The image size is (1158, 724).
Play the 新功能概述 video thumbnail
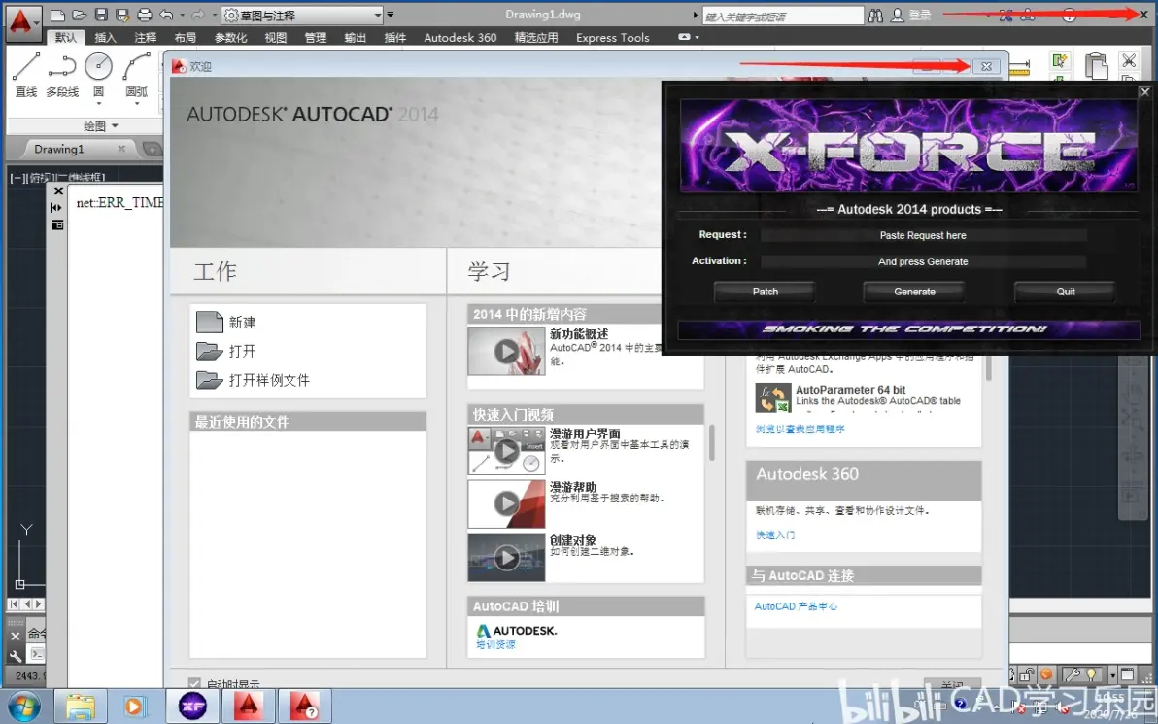[x=506, y=351]
